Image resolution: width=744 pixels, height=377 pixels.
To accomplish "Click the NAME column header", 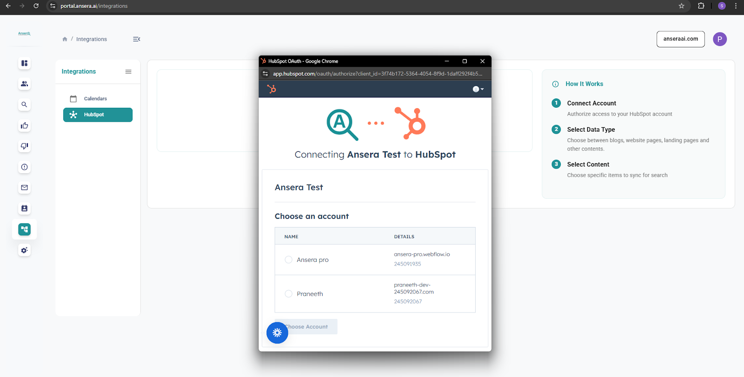I will point(291,237).
